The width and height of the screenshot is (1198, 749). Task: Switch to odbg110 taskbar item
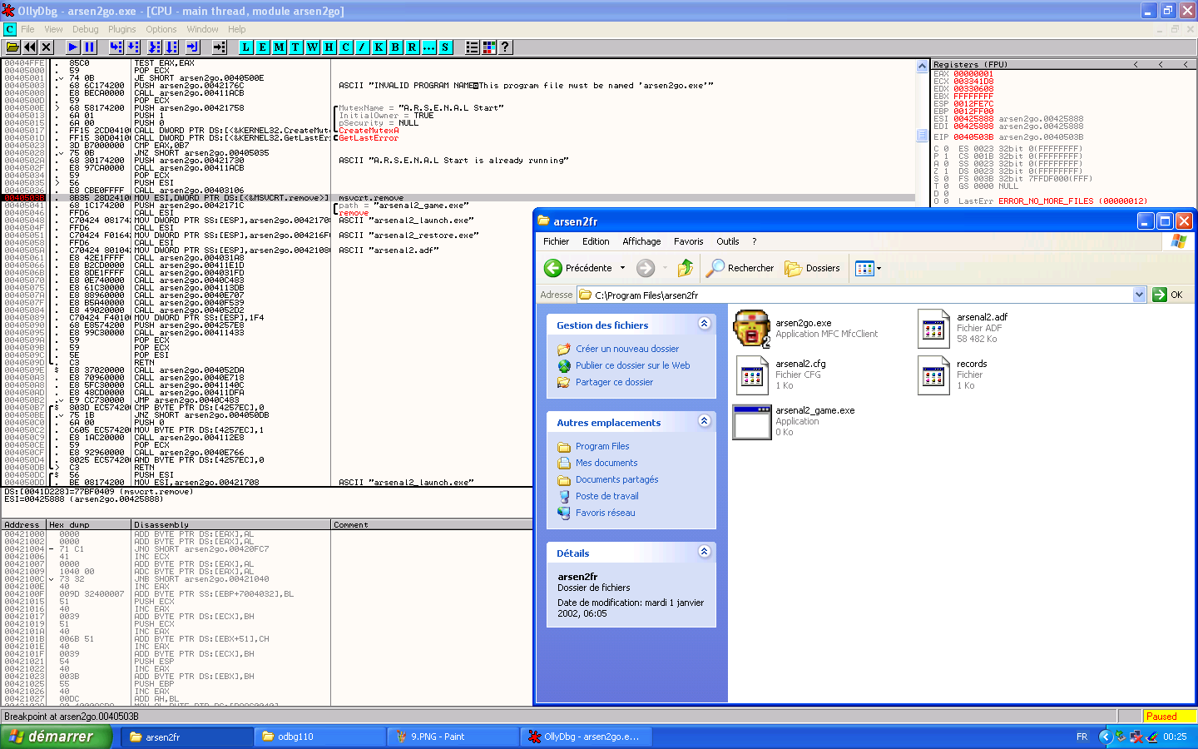click(x=319, y=737)
